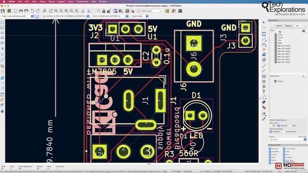Click the Unlock items icon

(x=109, y=11)
